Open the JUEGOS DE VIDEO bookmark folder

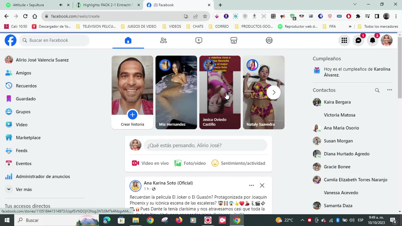pos(139,26)
